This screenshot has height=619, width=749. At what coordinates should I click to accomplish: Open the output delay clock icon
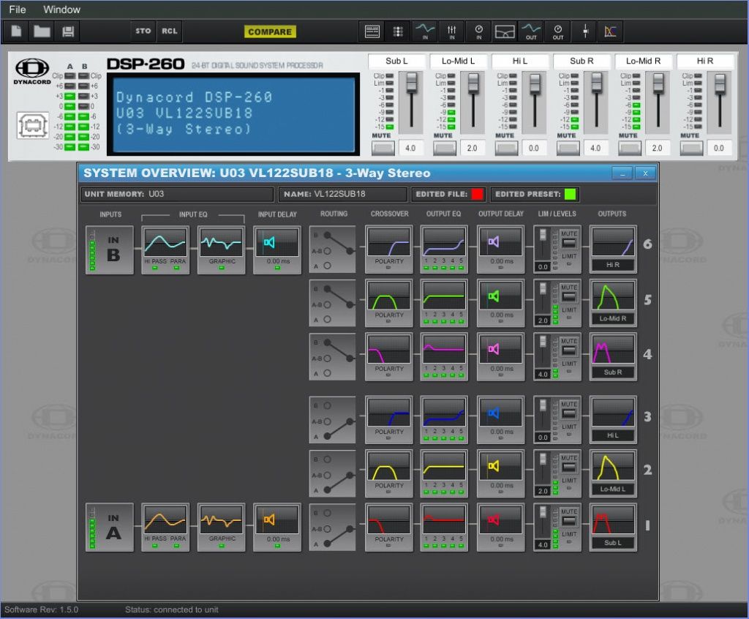[x=558, y=31]
